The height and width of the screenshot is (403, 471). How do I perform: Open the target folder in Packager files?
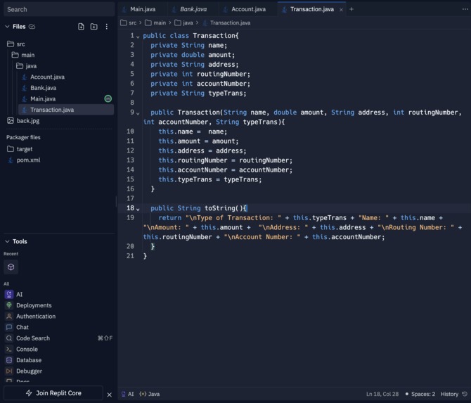tap(20, 149)
